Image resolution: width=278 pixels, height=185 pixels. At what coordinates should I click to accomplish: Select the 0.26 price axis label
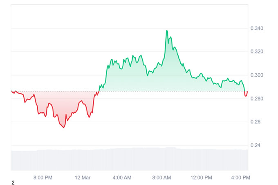pyautogui.click(x=255, y=122)
